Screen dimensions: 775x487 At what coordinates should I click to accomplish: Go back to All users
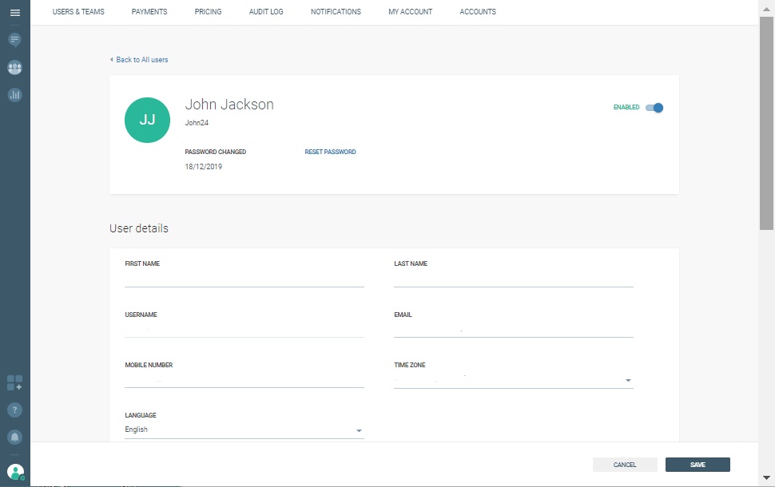(x=140, y=60)
